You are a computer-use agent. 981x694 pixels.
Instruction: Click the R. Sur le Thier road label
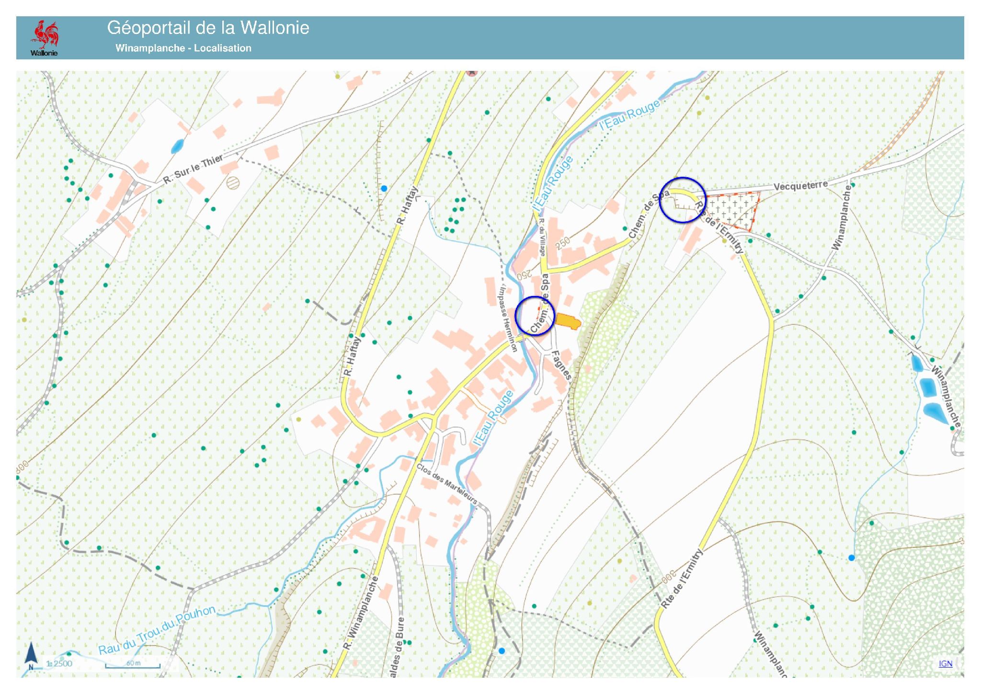(x=193, y=169)
